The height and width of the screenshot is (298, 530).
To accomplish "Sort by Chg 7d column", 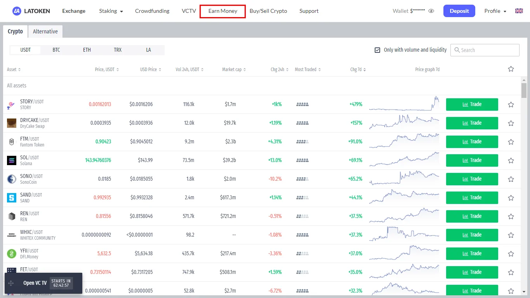I will point(358,70).
